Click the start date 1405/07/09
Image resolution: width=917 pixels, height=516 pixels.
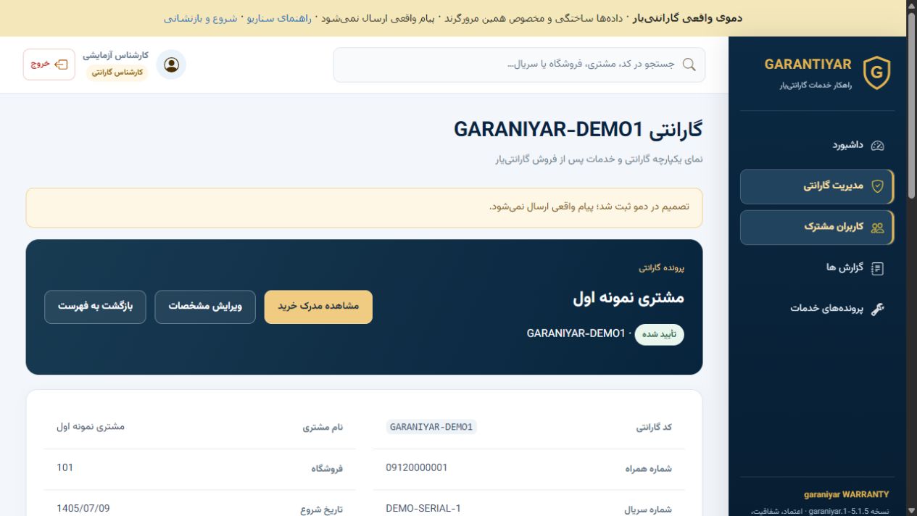(83, 509)
